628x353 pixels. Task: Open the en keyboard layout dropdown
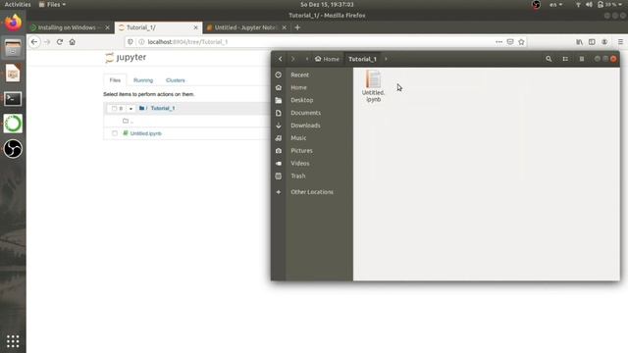(556, 4)
